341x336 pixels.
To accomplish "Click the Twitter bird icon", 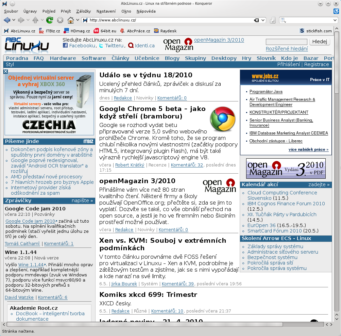I will click(101, 45).
